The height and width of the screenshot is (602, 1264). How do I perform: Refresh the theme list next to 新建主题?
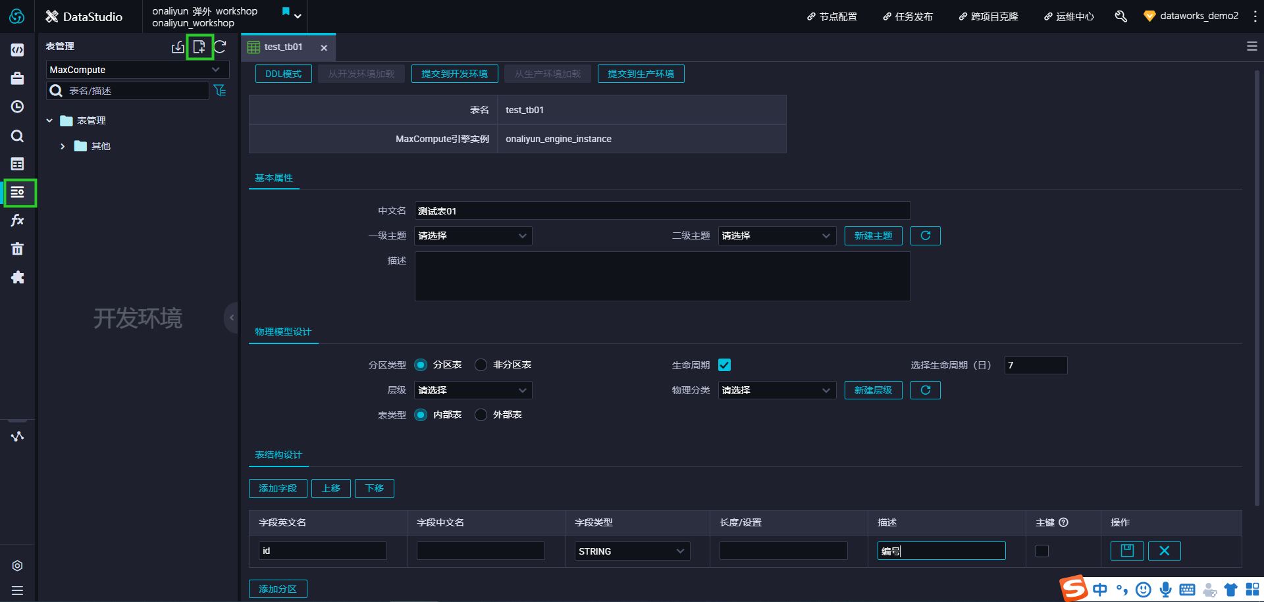click(926, 236)
